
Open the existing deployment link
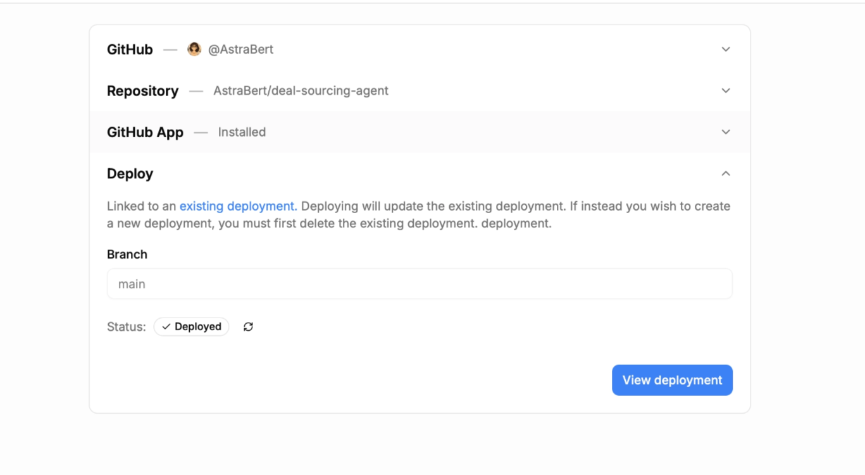tap(238, 206)
